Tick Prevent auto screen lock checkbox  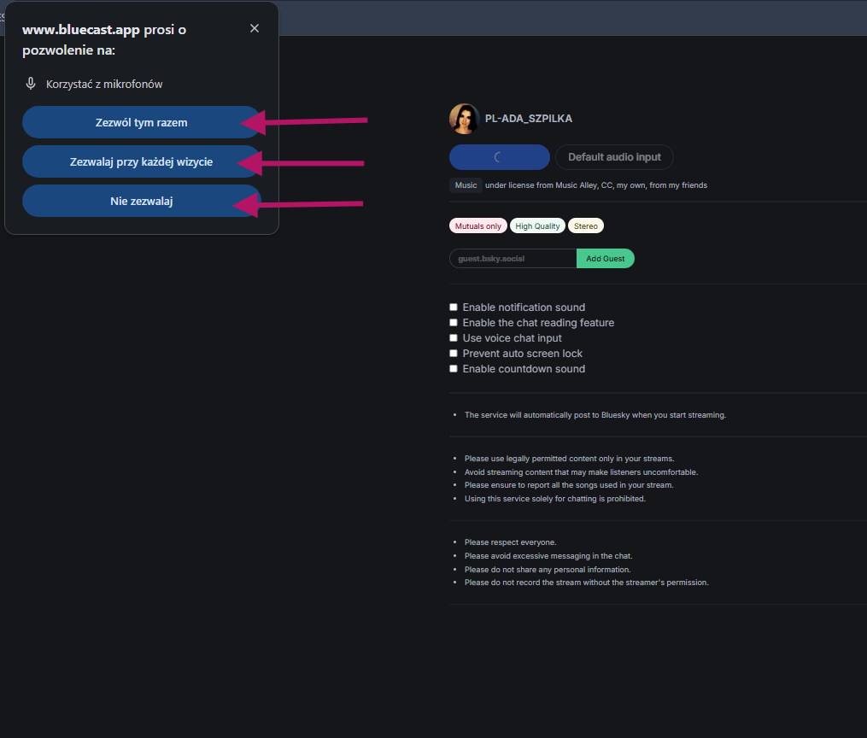click(454, 354)
